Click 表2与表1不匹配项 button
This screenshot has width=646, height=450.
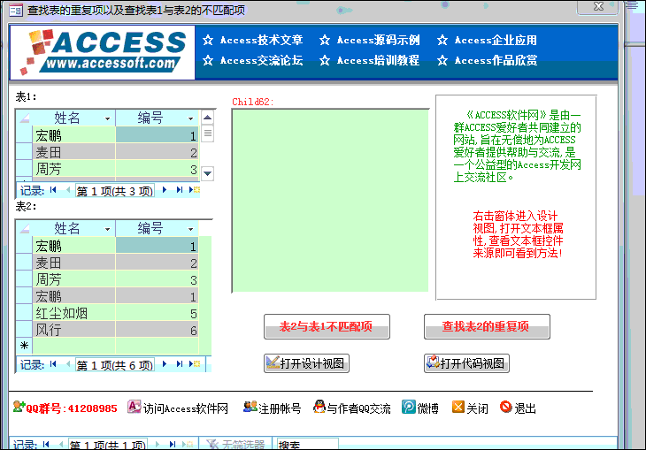tap(327, 327)
